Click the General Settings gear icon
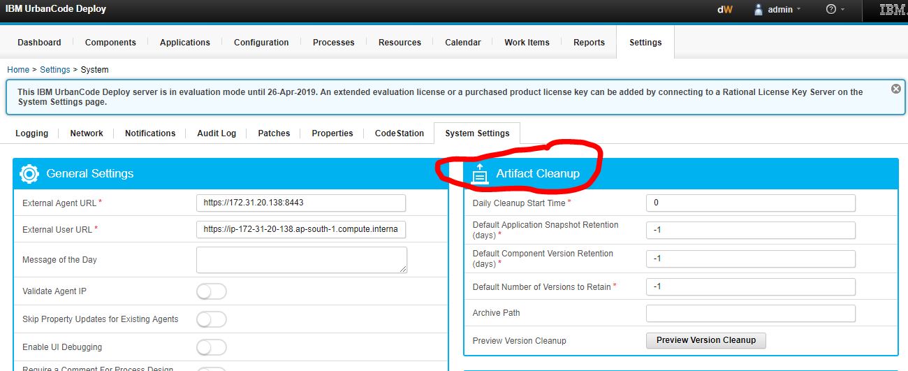Image resolution: width=908 pixels, height=371 pixels. pyautogui.click(x=29, y=174)
